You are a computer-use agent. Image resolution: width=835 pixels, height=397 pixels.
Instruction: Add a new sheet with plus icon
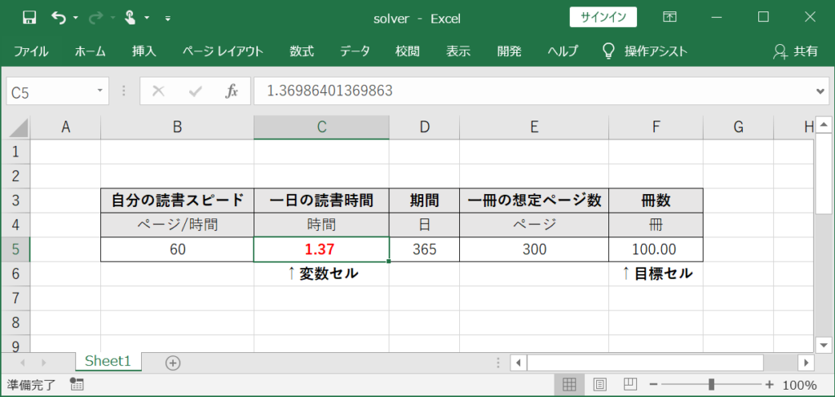coord(173,362)
